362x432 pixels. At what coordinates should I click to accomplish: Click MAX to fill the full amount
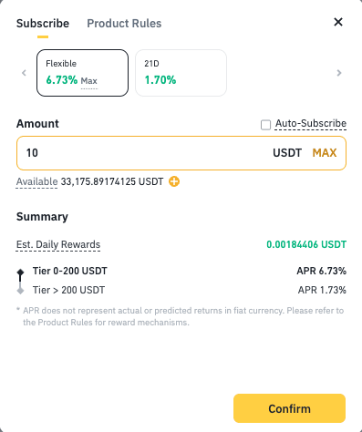tap(325, 153)
